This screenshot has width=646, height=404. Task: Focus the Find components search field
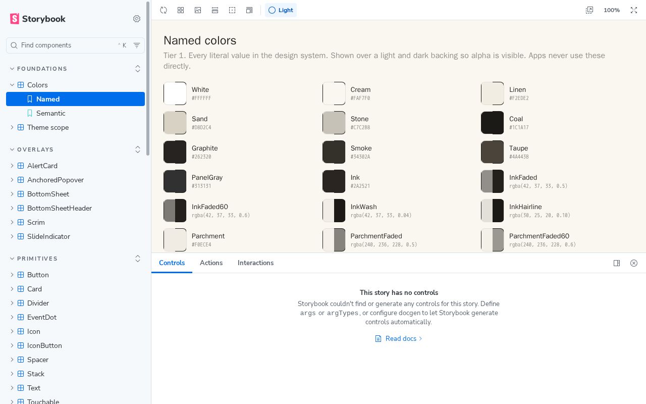[x=76, y=45]
